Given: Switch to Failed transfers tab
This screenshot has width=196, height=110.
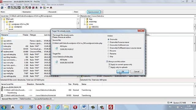Looking at the screenshot, I should (x=25, y=99).
